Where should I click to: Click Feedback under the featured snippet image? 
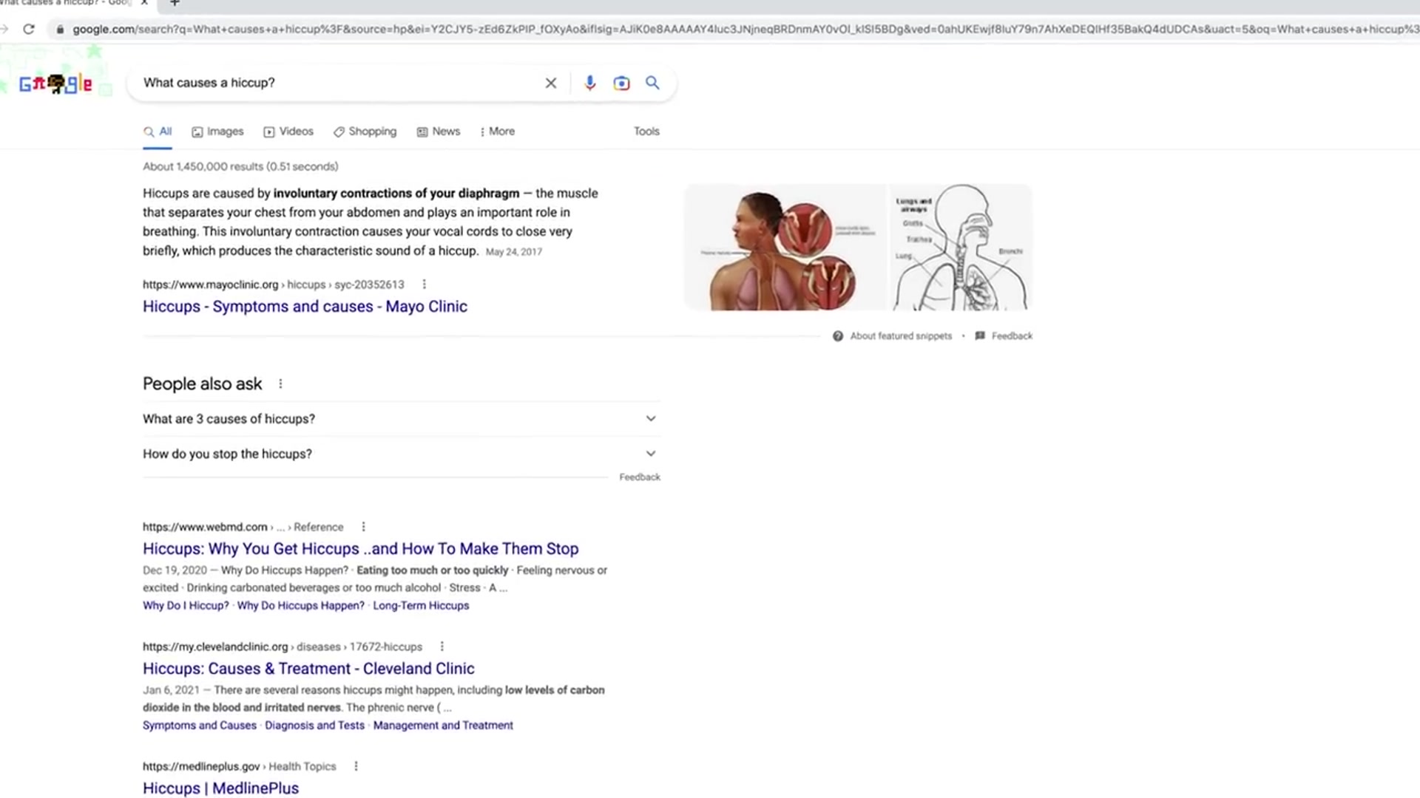pos(1012,336)
